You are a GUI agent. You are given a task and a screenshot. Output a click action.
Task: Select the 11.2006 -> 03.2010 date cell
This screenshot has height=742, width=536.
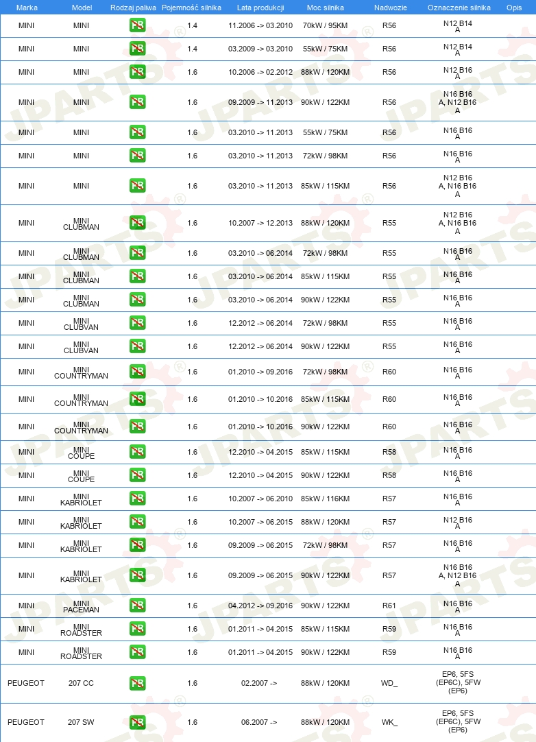(260, 25)
